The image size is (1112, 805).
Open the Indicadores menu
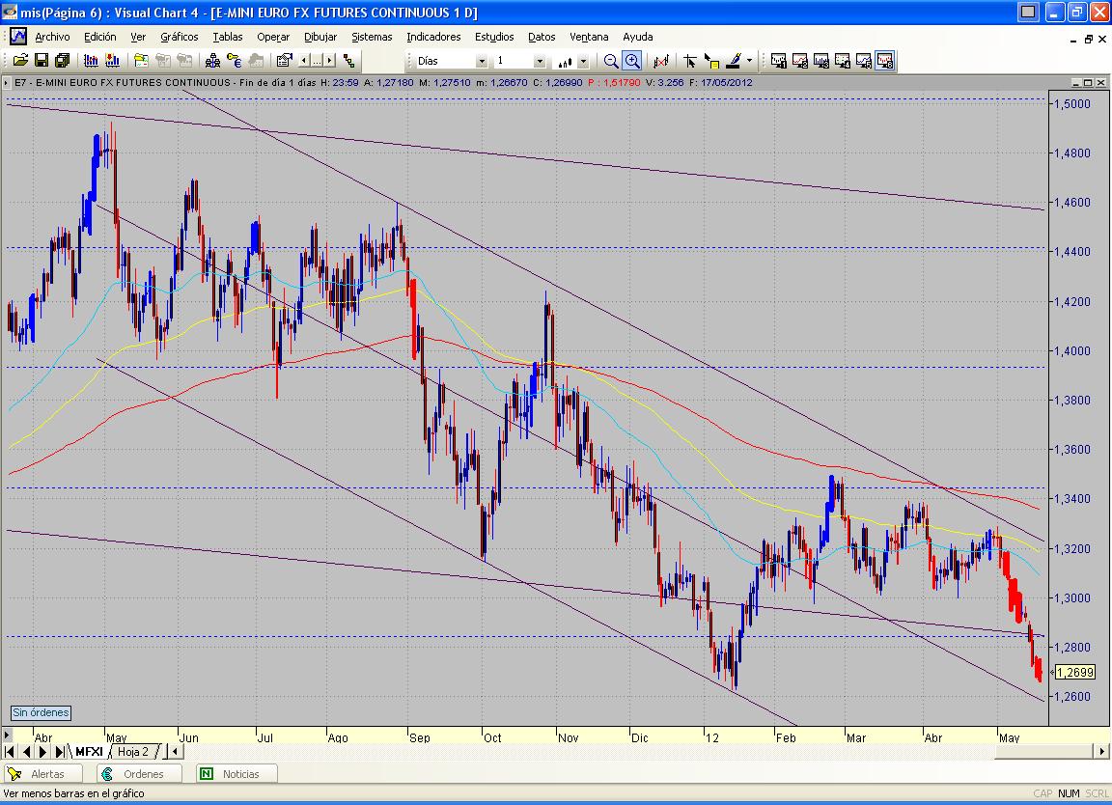coord(433,37)
